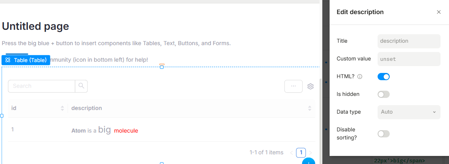Turn off the HTML? toggle
Viewport: 449px width, 164px height.
383,77
